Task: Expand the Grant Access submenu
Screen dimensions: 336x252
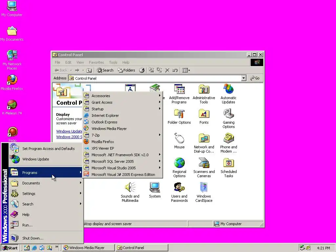Action: click(123, 102)
